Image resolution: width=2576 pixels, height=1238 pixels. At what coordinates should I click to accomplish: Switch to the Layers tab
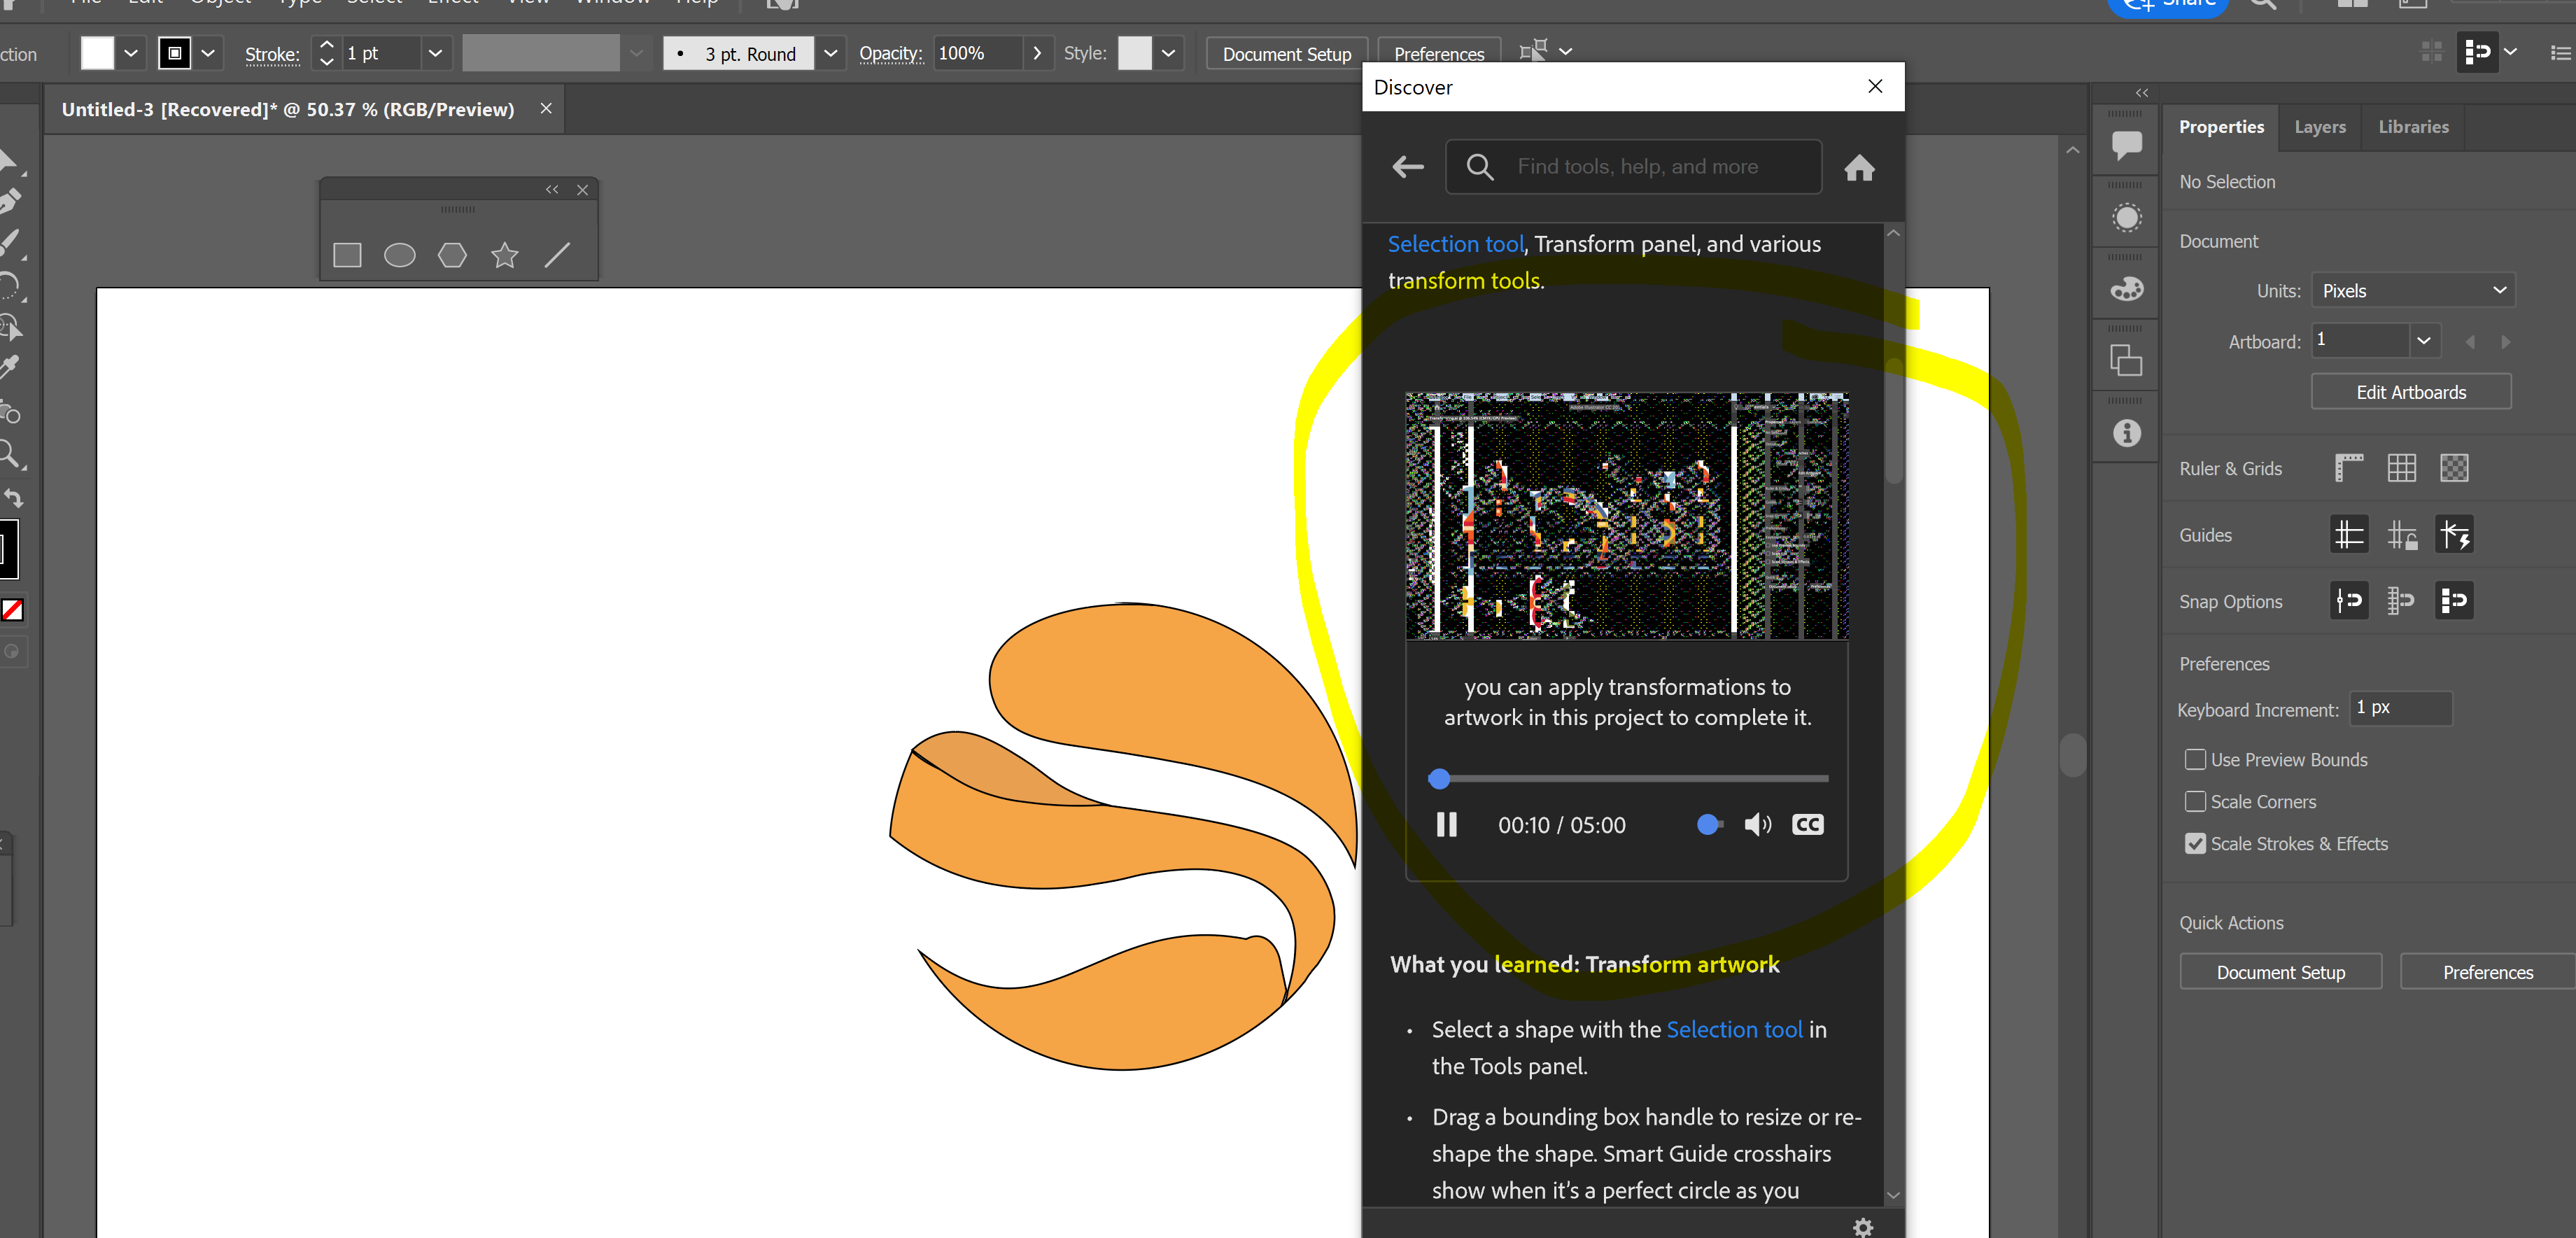[2319, 127]
